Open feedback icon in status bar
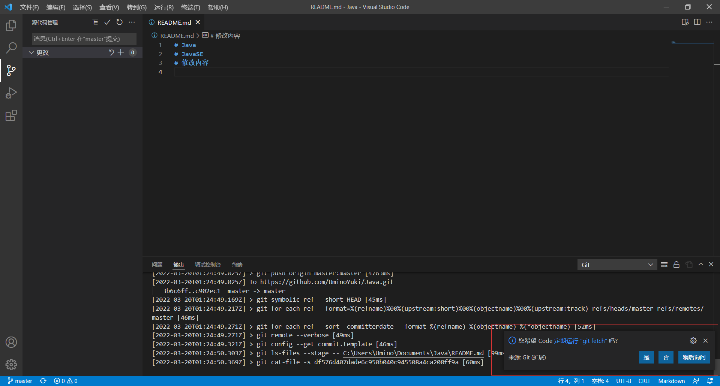The width and height of the screenshot is (720, 386). pyautogui.click(x=696, y=381)
